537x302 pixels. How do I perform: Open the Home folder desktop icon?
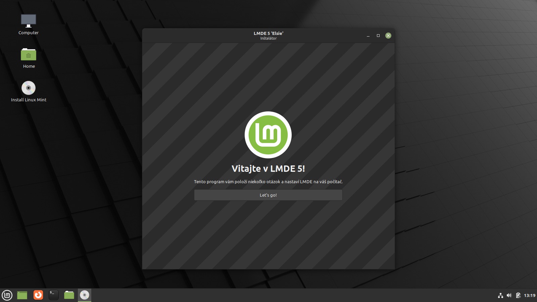point(29,58)
